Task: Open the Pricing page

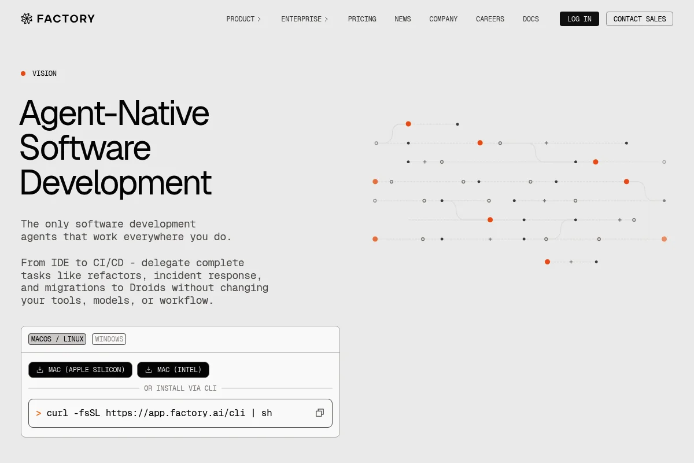Action: [362, 19]
